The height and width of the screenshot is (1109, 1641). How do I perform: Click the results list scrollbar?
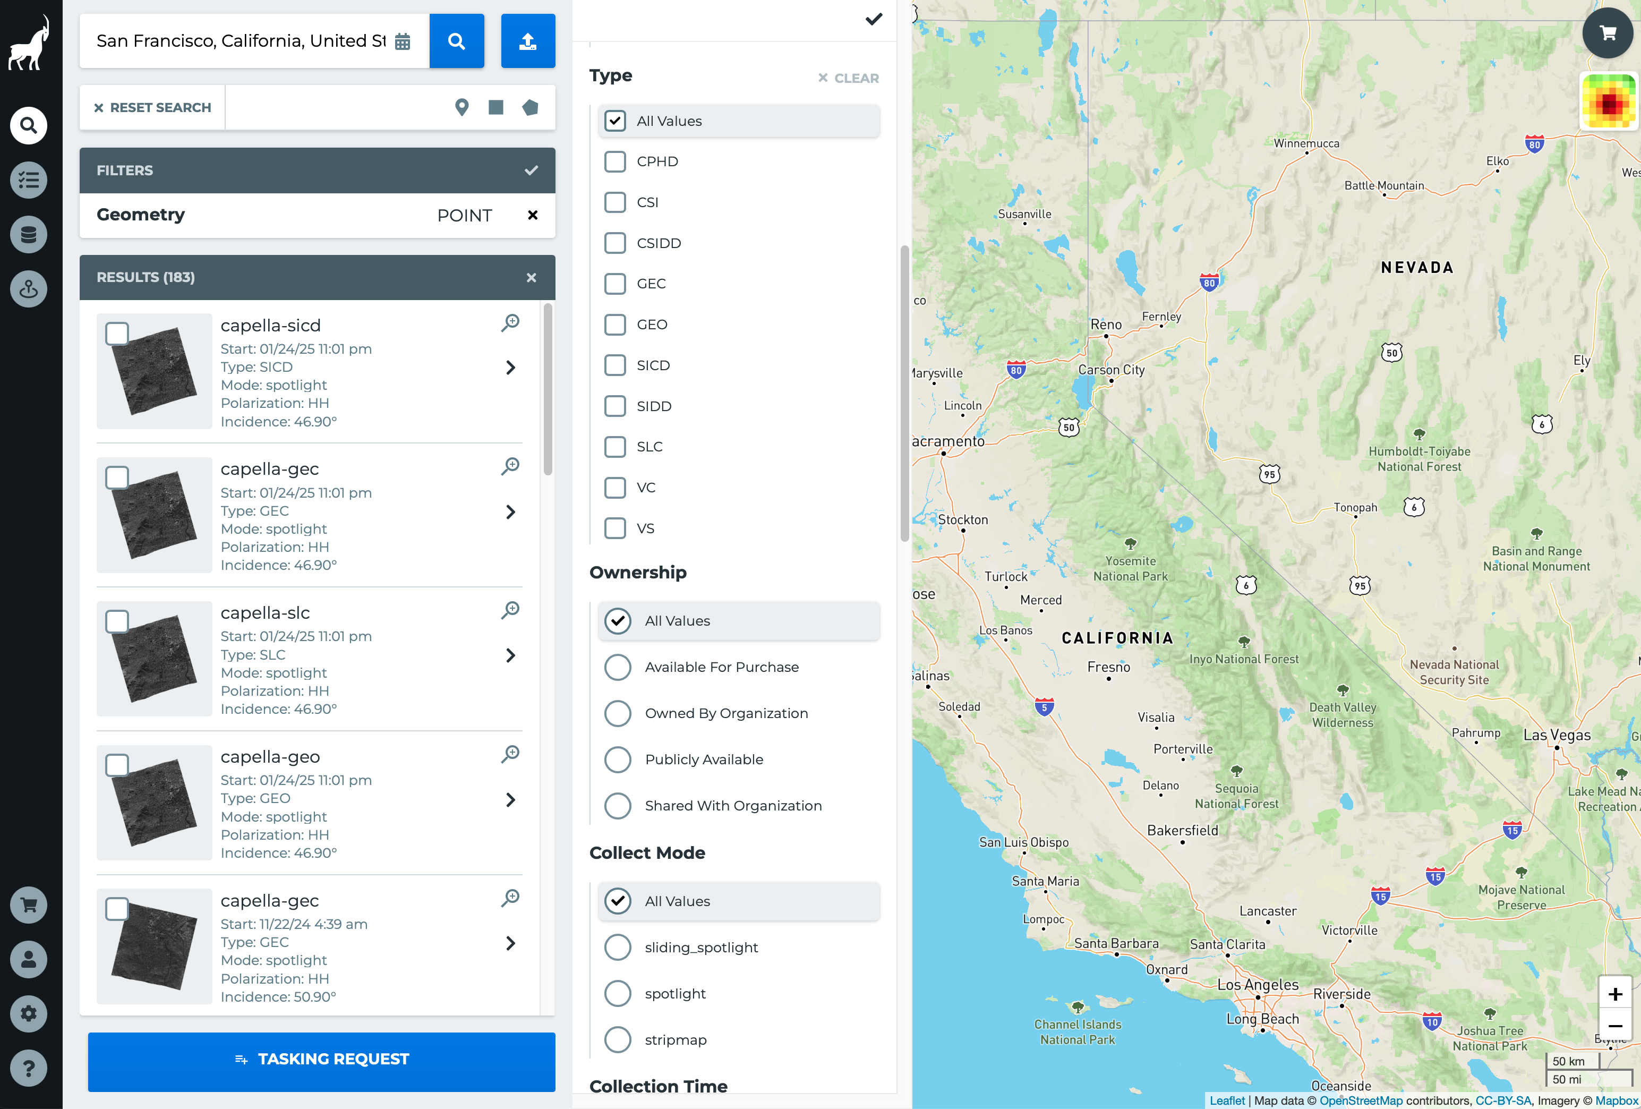click(548, 390)
